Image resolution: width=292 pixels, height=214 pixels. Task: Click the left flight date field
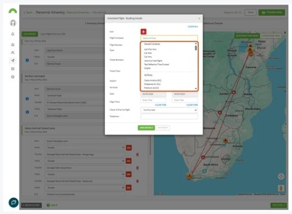pyautogui.click(x=153, y=94)
